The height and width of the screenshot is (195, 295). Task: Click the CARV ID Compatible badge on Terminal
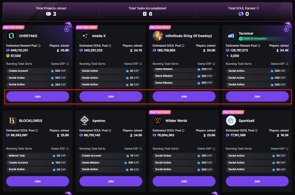click(253, 39)
